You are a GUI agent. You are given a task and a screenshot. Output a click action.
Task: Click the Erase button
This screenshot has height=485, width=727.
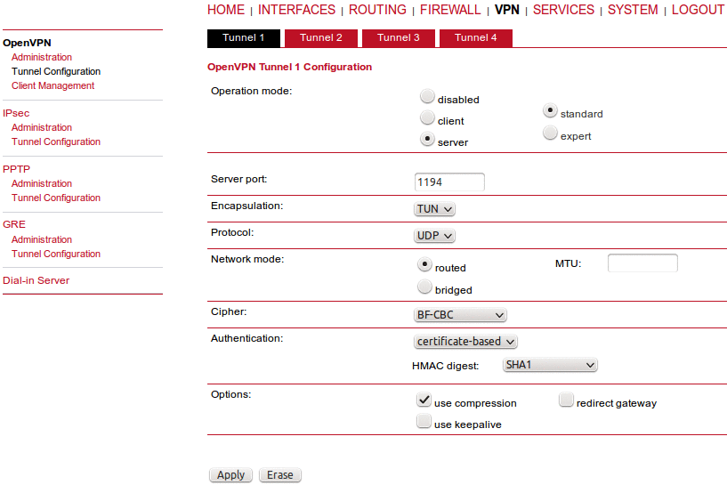tap(280, 475)
